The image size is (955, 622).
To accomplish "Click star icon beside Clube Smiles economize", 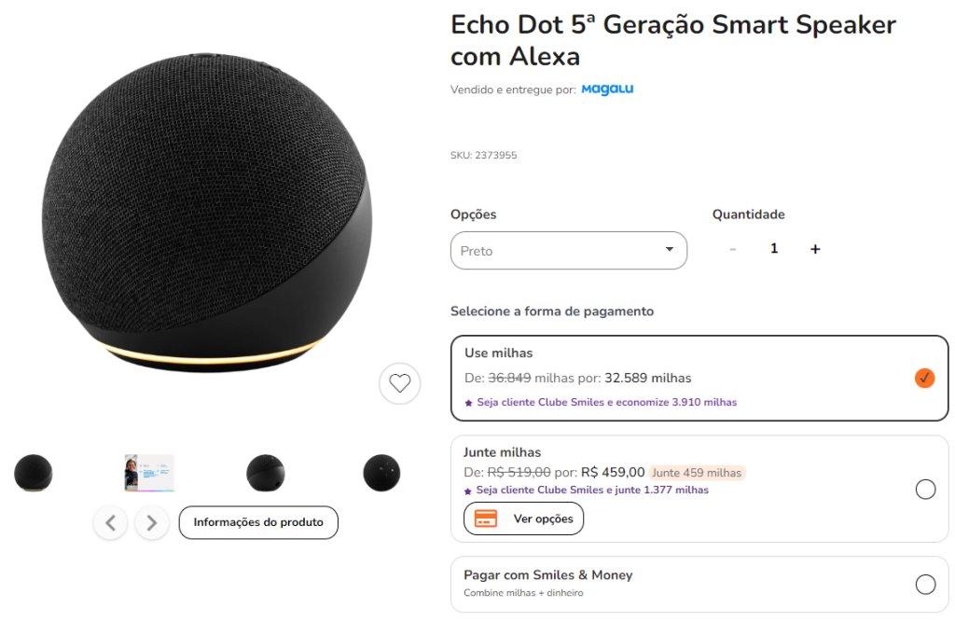I will pyautogui.click(x=468, y=403).
